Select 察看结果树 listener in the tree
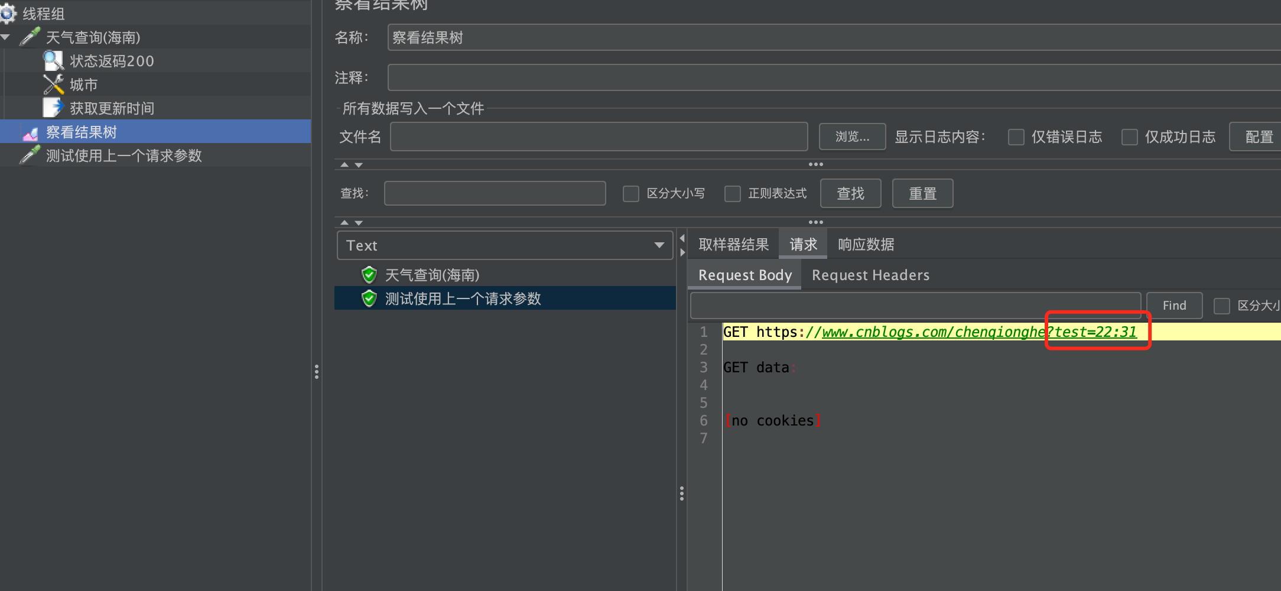The height and width of the screenshot is (591, 1281). tap(82, 132)
